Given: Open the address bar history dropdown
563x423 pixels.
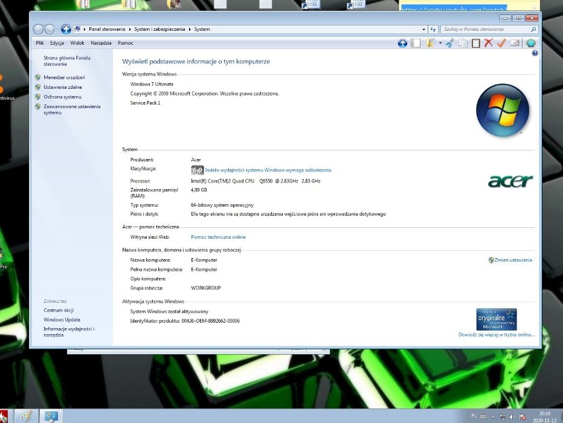Looking at the screenshot, I should [x=424, y=30].
